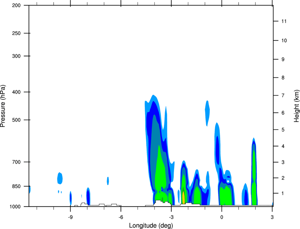Click the -6 longitude tick label

(x=121, y=217)
